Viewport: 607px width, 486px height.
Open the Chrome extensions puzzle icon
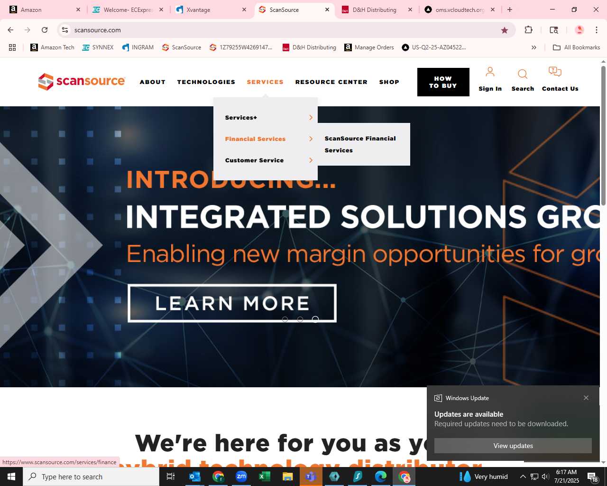pyautogui.click(x=528, y=30)
